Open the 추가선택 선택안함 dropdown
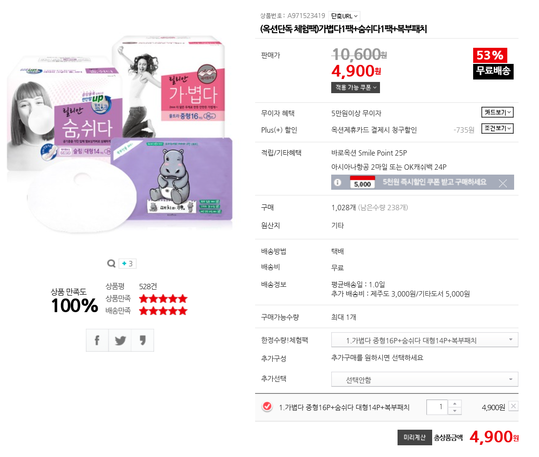 [424, 379]
